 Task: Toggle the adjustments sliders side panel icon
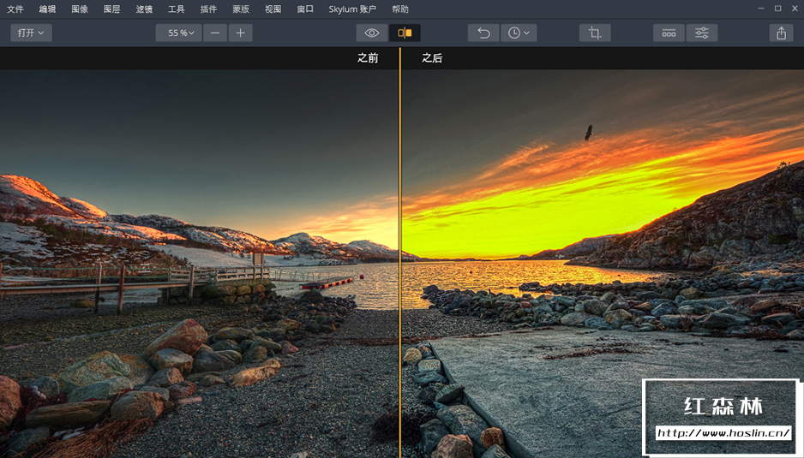coord(702,33)
